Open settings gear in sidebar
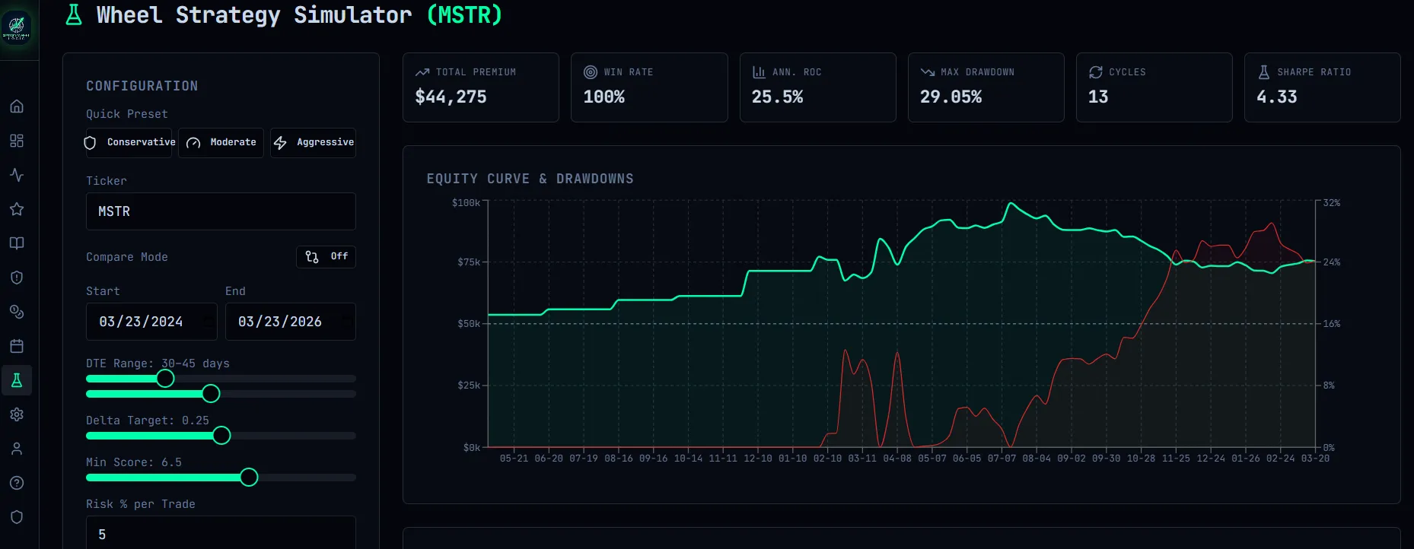 [x=17, y=414]
